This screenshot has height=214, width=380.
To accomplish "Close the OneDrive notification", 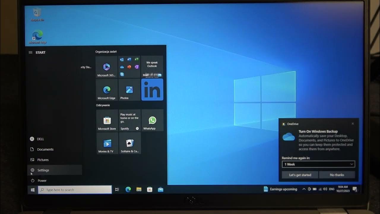I will 353,124.
